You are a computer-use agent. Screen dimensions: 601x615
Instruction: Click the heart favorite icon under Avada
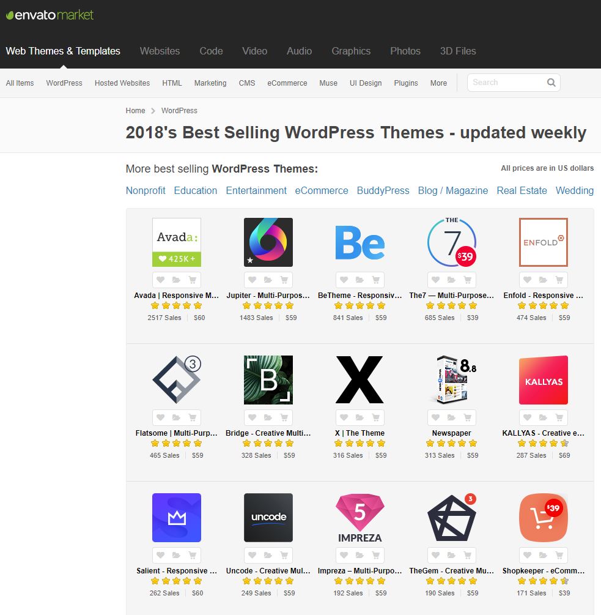click(161, 280)
